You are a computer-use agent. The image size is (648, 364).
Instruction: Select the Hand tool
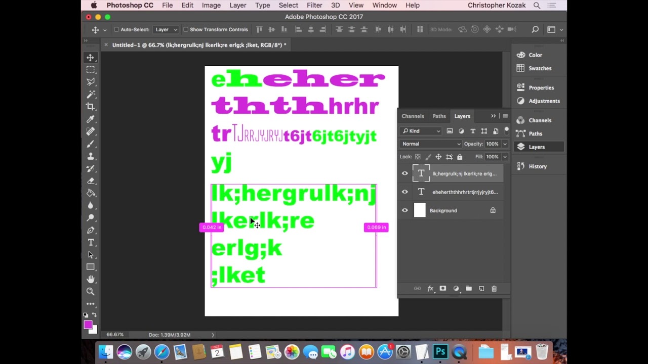(91, 279)
